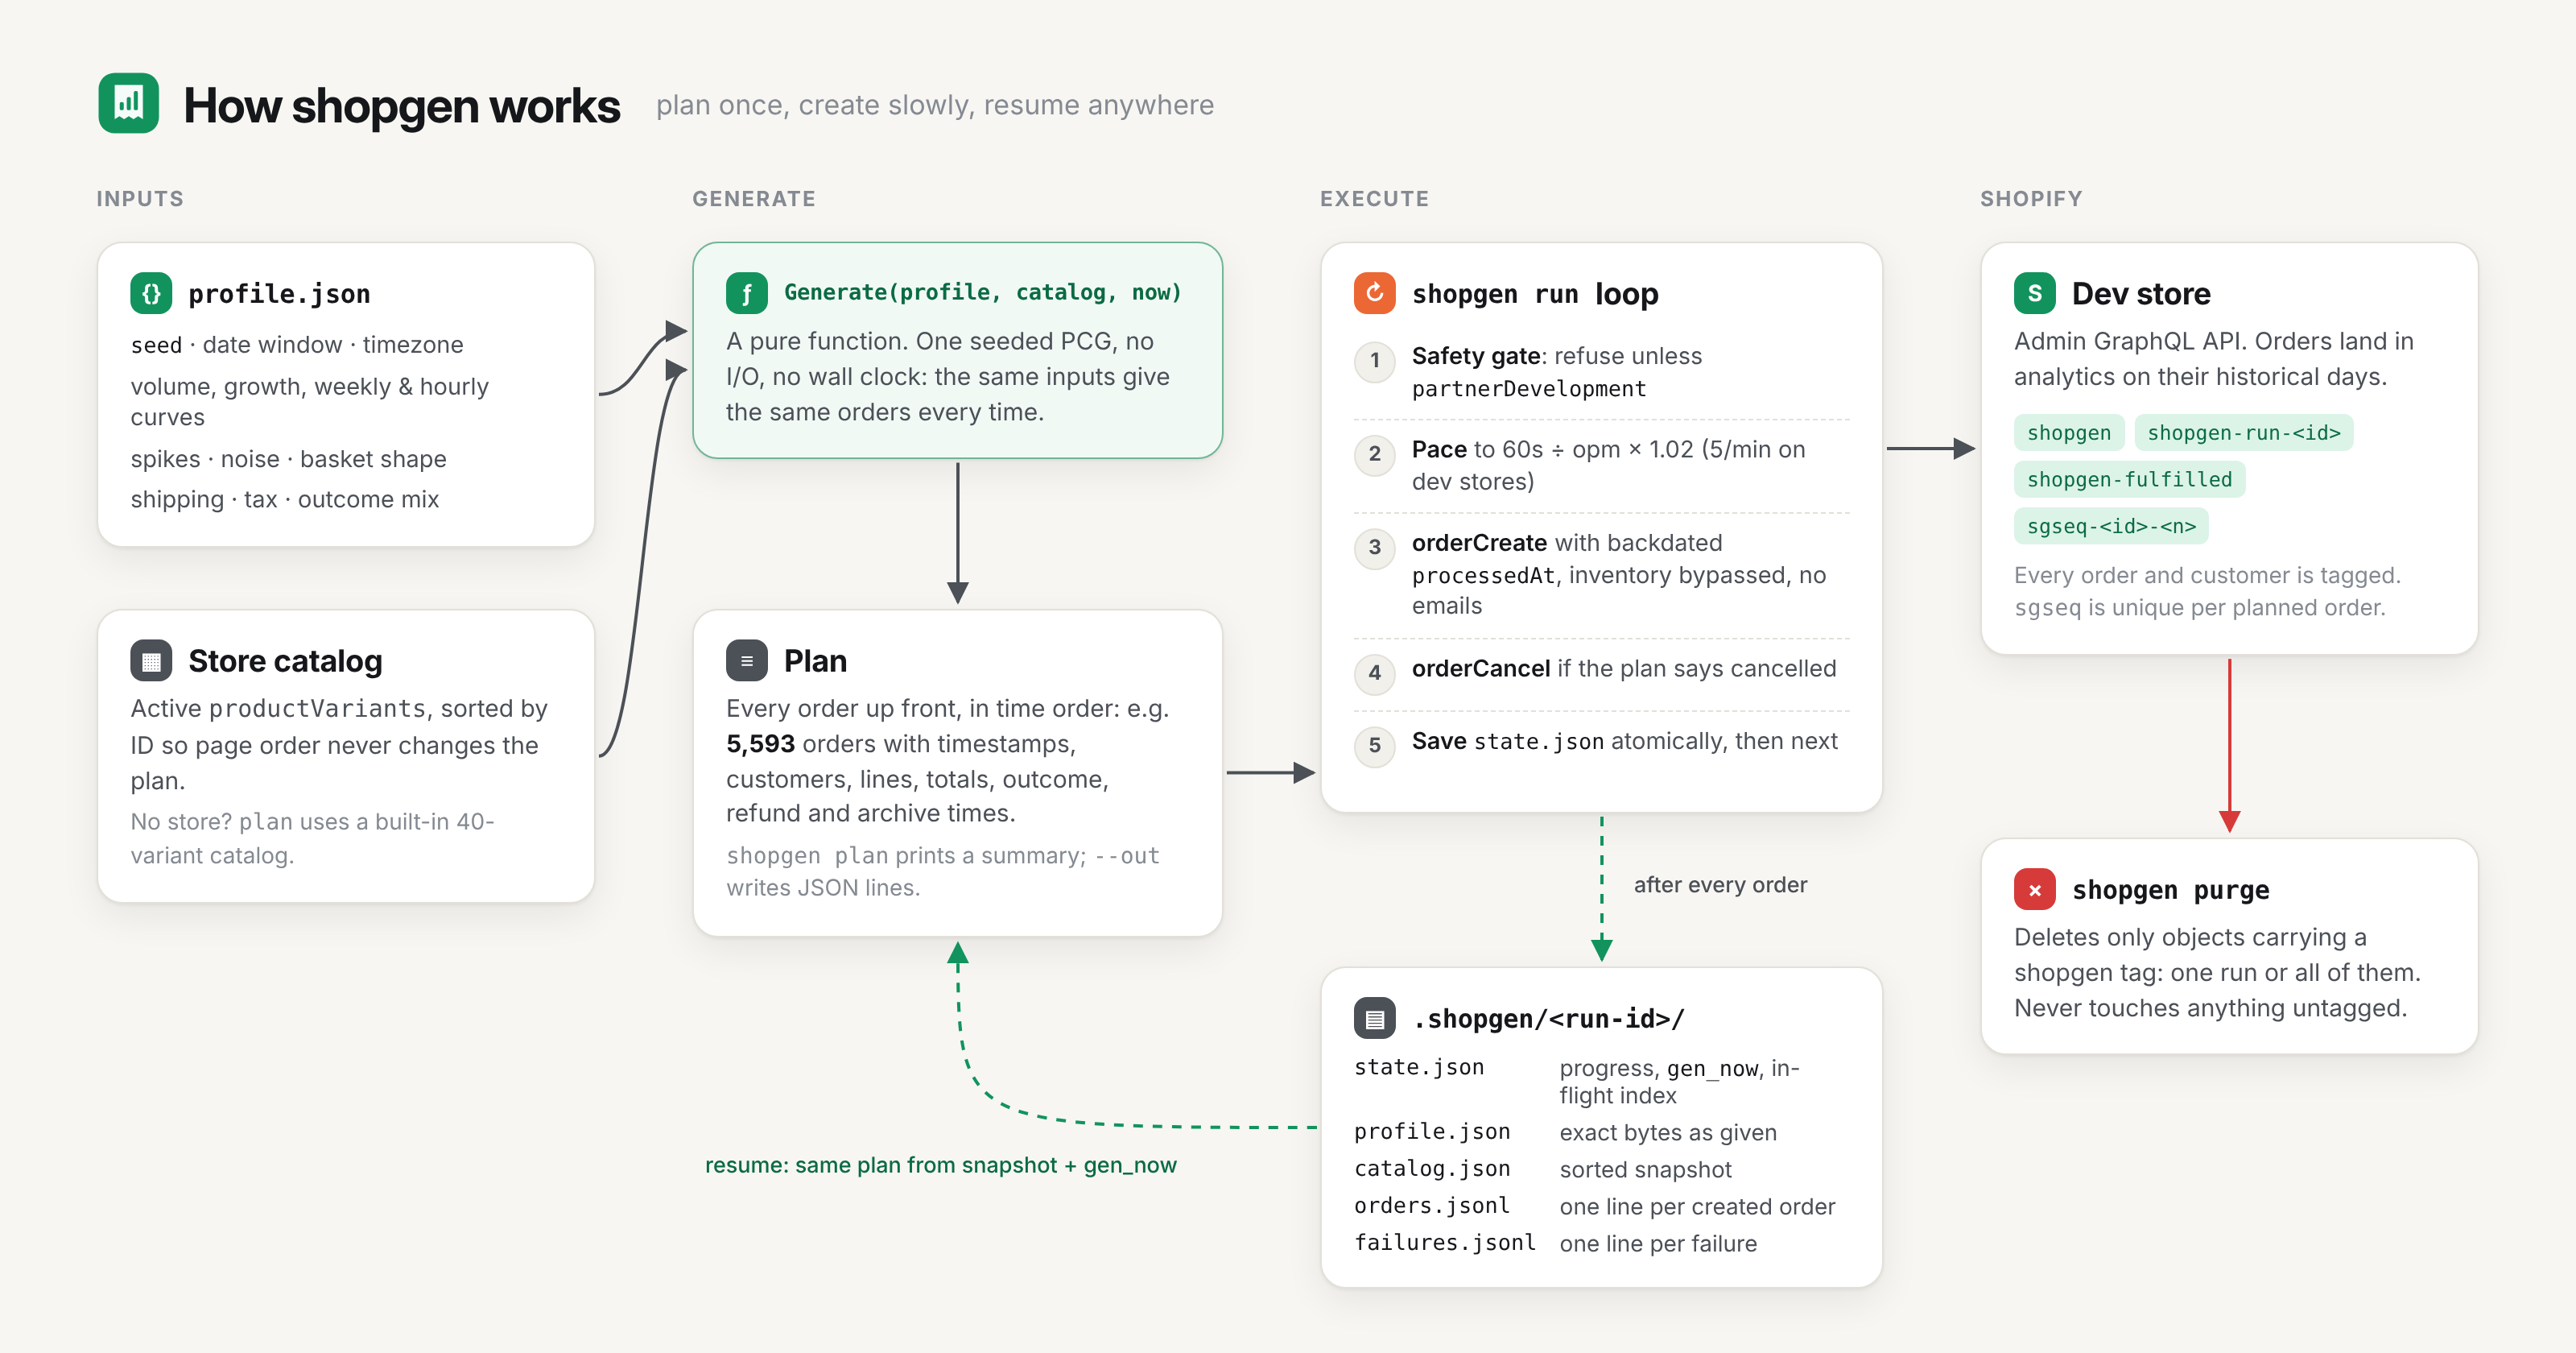Click the seed · date window · timezone line
The width and height of the screenshot is (2576, 1353).
(297, 344)
